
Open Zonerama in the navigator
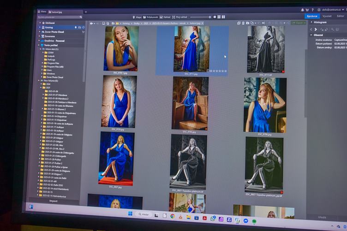(48, 36)
